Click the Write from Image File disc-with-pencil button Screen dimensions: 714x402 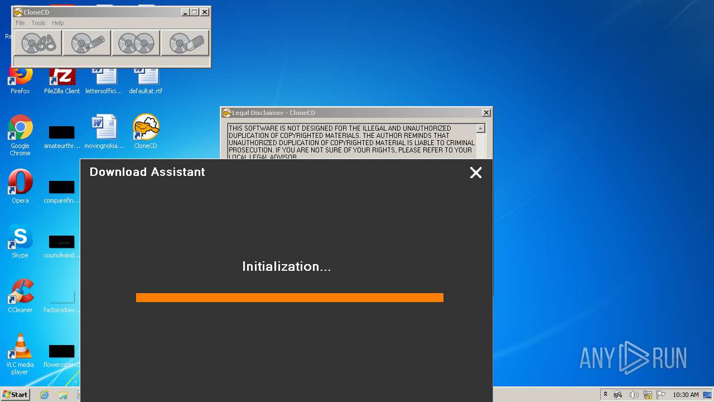pos(87,43)
